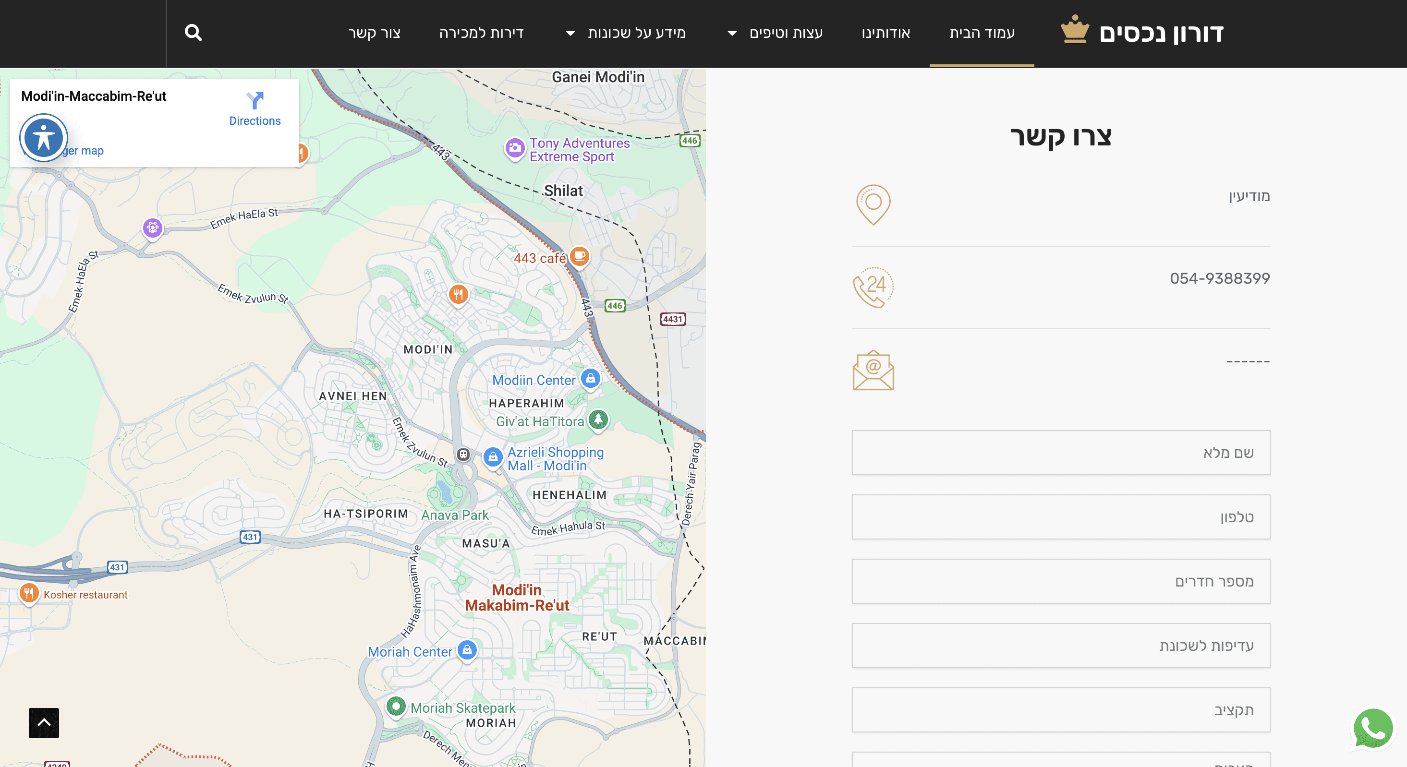Click the מספר חדרים input field

[x=1060, y=581]
